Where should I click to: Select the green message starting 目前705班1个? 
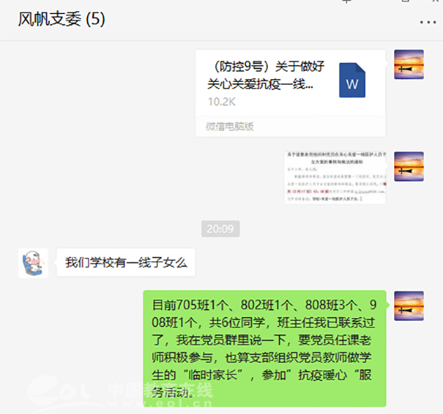(x=264, y=348)
